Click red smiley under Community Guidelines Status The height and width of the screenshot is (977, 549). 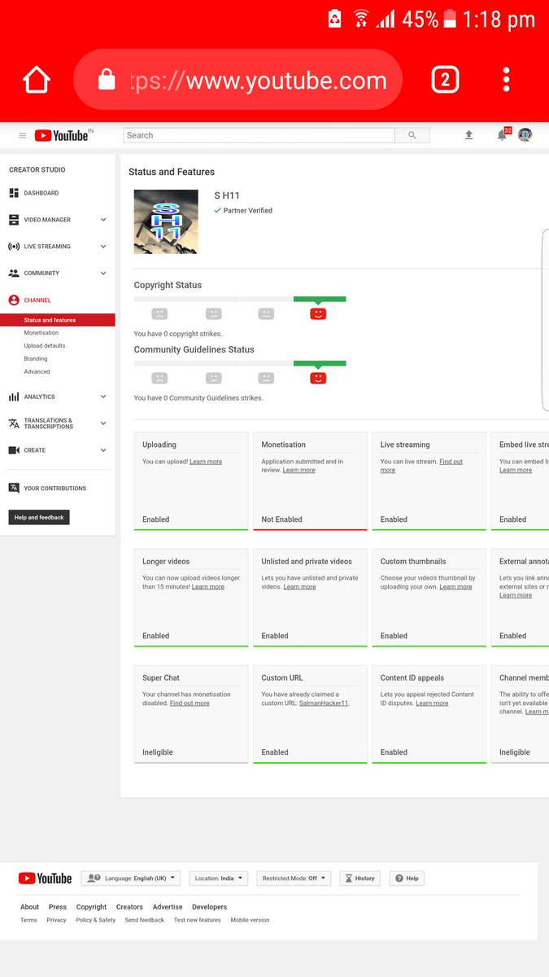[x=318, y=378]
